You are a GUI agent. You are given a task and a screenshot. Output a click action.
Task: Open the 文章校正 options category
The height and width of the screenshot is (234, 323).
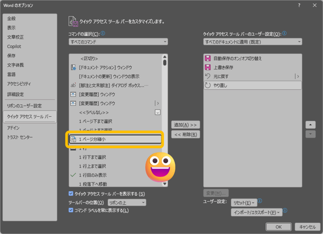tap(16, 37)
